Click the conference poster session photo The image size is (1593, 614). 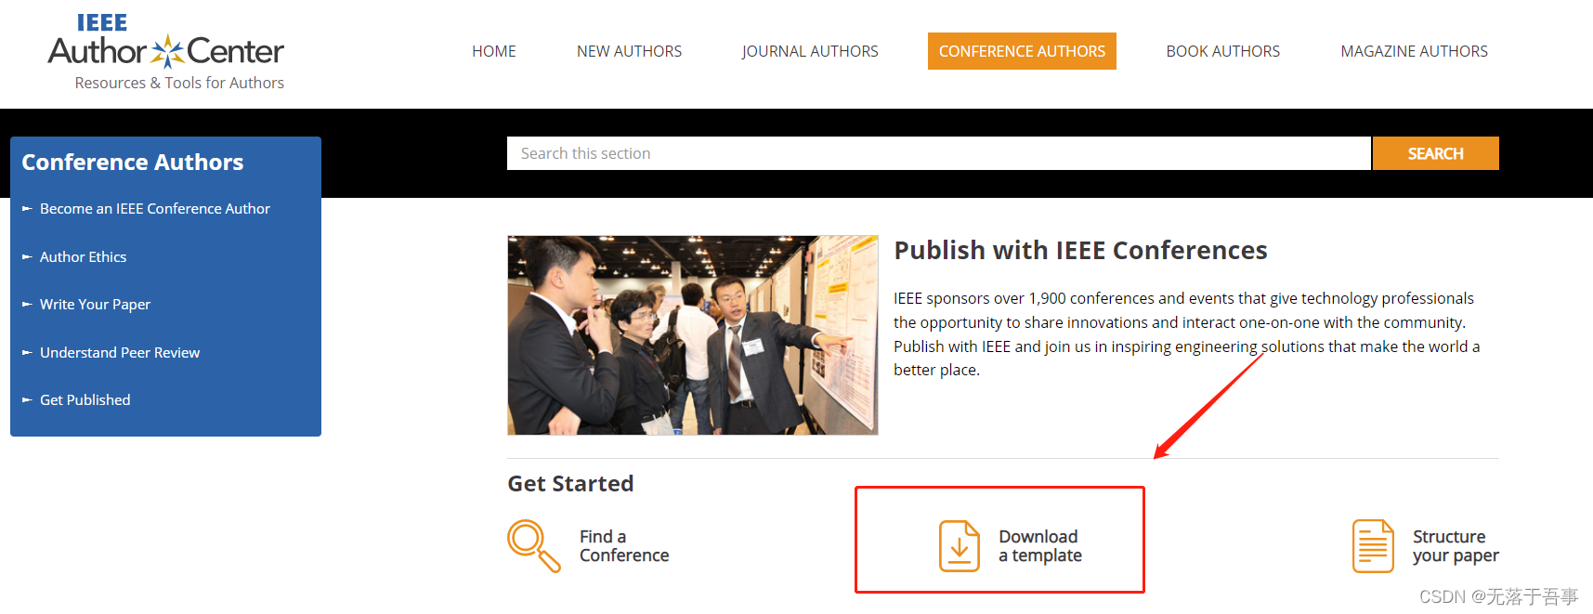click(693, 334)
